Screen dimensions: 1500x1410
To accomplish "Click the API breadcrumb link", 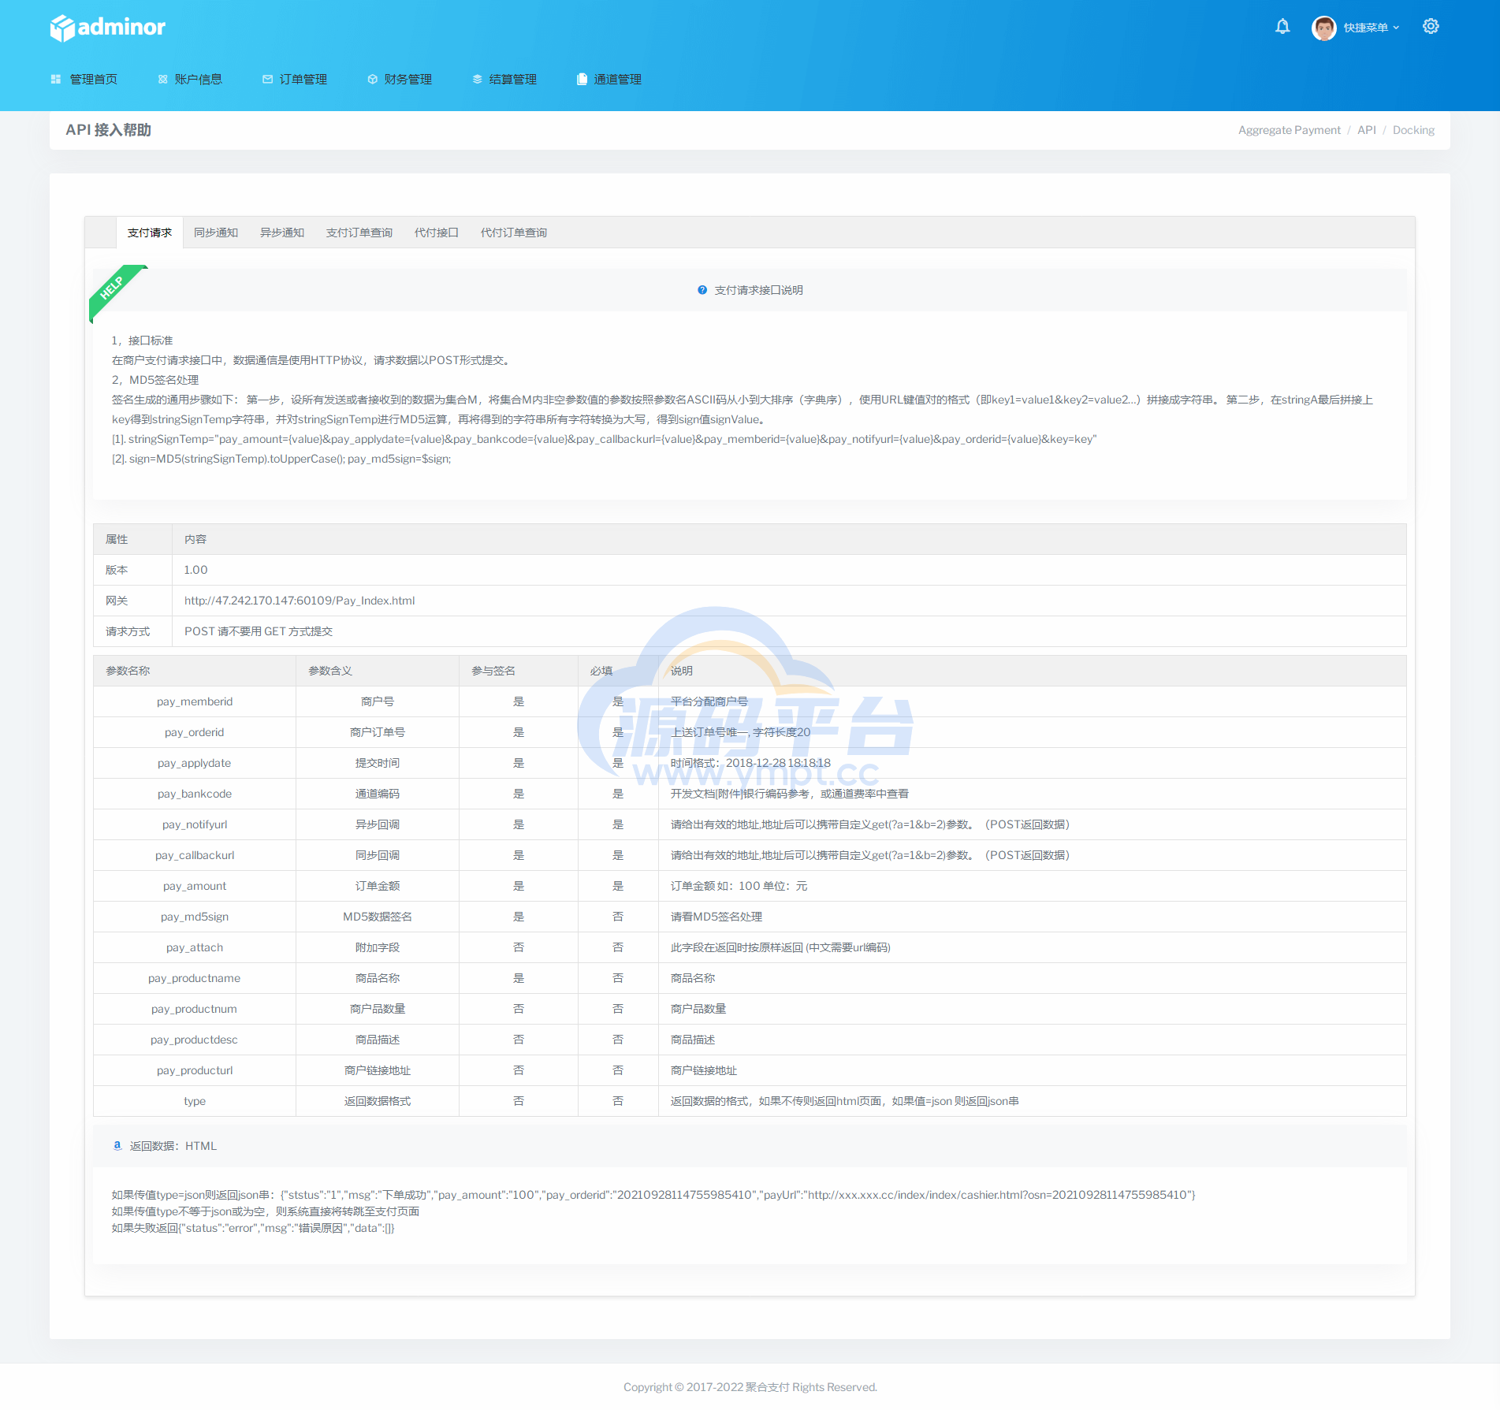I will point(1367,130).
